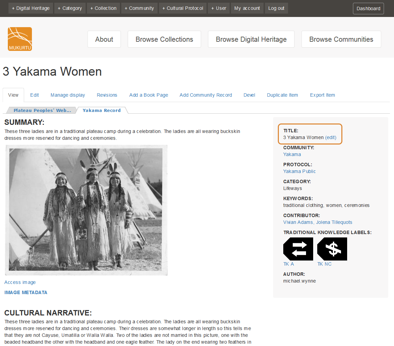This screenshot has width=394, height=346.
Task: Go to Browse Collections
Action: pos(164,39)
